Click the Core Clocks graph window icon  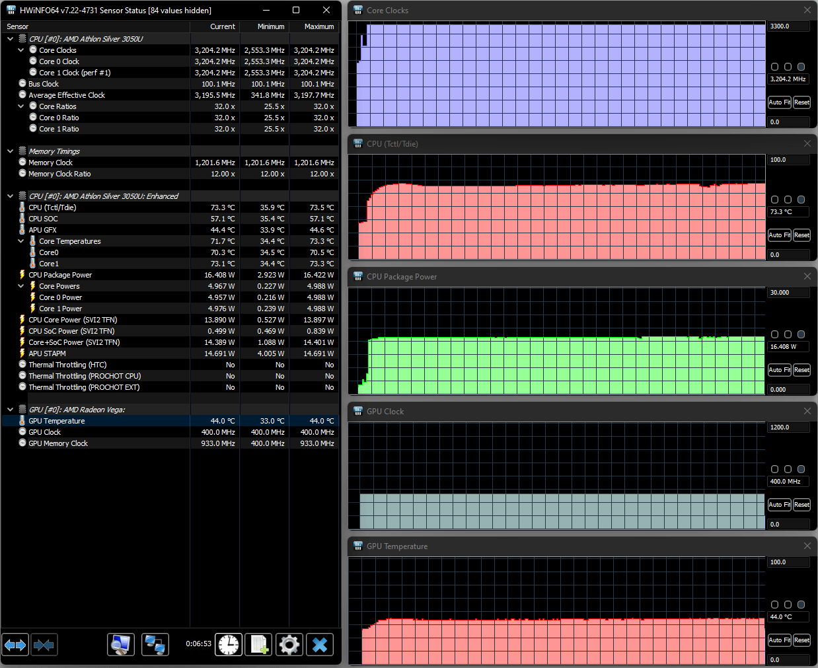point(358,11)
